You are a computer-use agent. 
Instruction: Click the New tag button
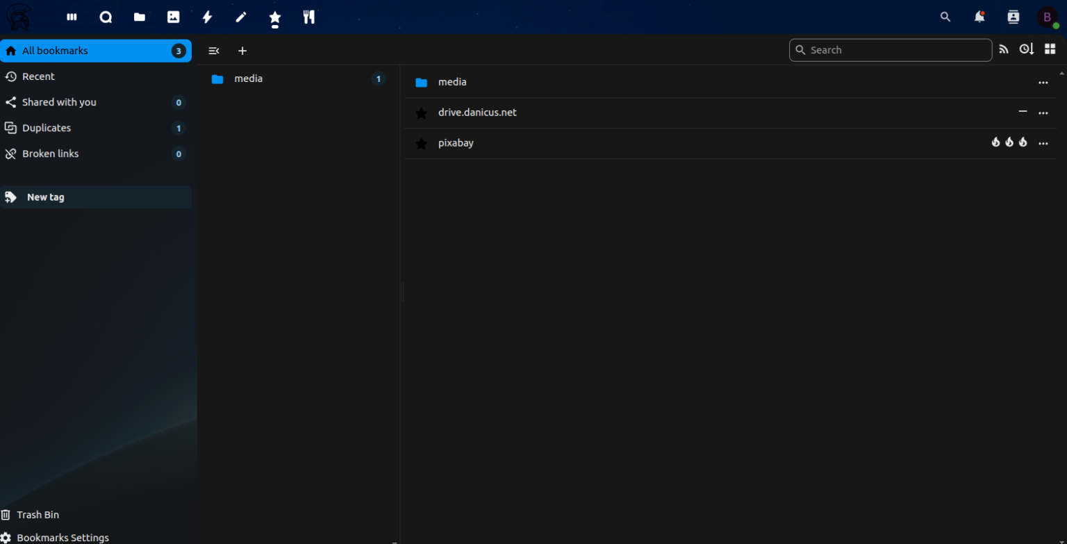(46, 197)
